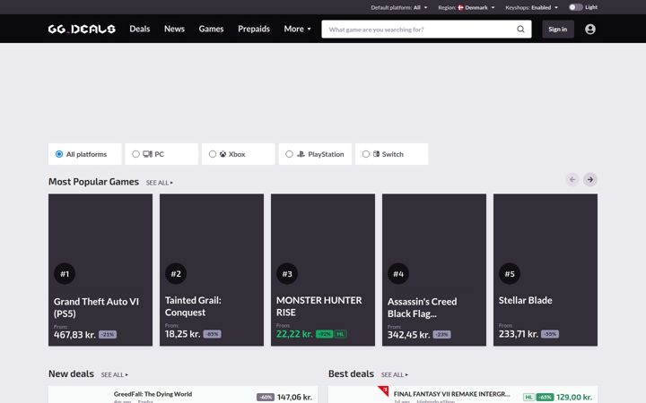
Task: Show previous popular games with left arrow
Action: [x=572, y=180]
